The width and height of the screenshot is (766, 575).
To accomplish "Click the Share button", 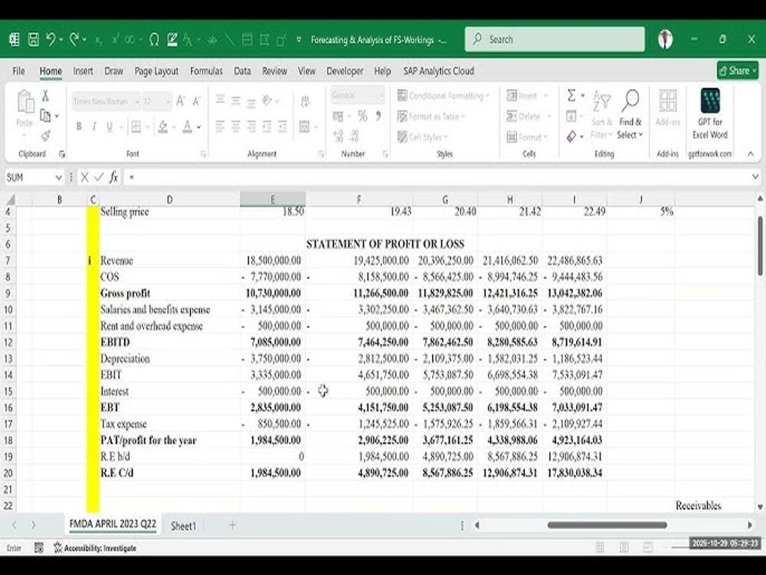I will (738, 71).
